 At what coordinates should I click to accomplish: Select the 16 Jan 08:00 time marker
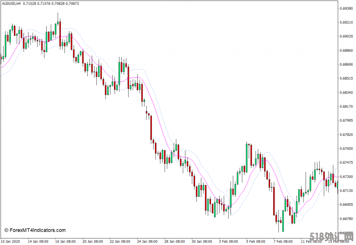65,241
